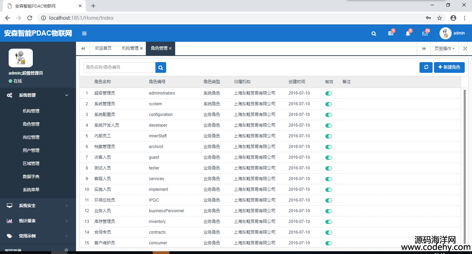The width and height of the screenshot is (472, 254).
Task: Select 用户管理 in the sidebar
Action: click(31, 150)
